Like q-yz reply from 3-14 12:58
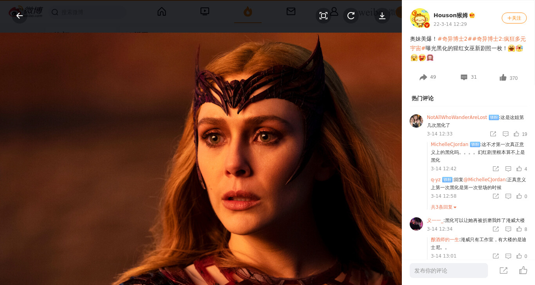The image size is (535, 285). point(522,196)
